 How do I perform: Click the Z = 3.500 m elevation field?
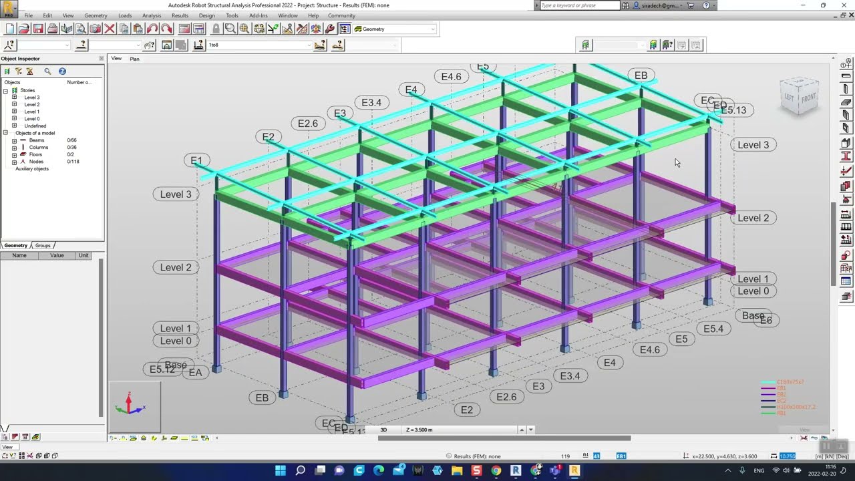tap(460, 430)
